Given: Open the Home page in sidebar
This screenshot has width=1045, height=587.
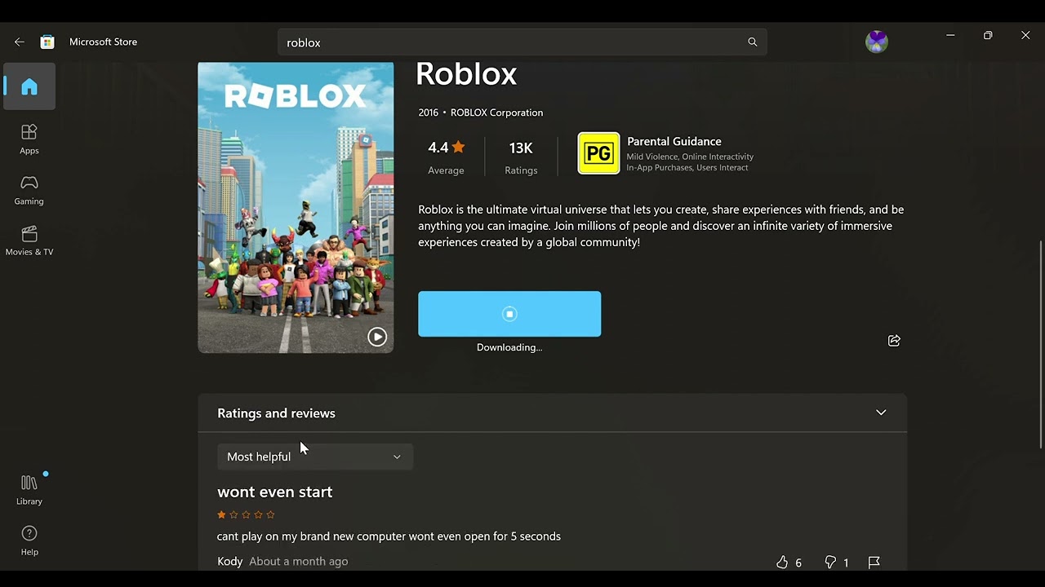Looking at the screenshot, I should [29, 86].
